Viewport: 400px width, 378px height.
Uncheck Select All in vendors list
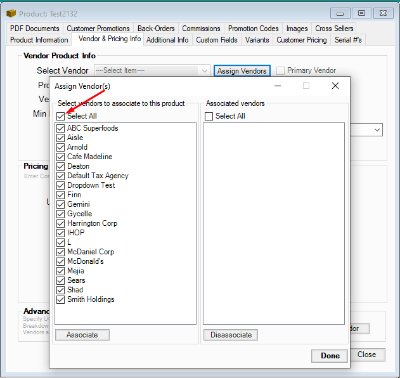(61, 116)
